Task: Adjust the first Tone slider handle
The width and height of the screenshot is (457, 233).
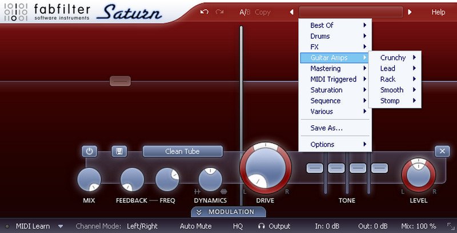Action: click(x=314, y=168)
